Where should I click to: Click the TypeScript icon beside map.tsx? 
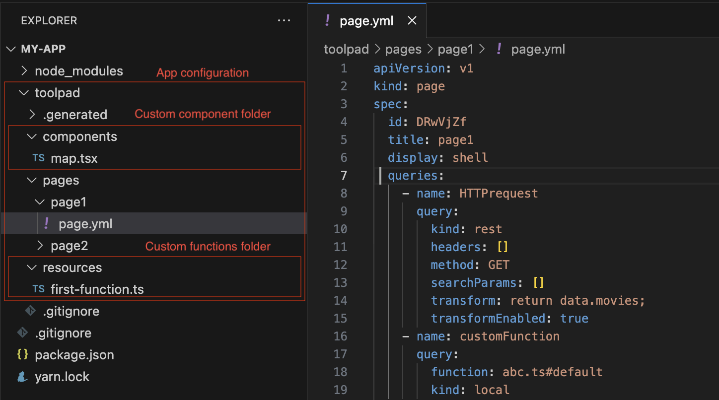click(39, 158)
